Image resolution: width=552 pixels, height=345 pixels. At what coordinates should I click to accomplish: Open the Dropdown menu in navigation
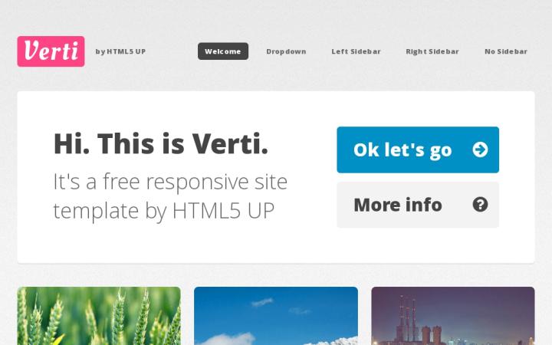[286, 51]
